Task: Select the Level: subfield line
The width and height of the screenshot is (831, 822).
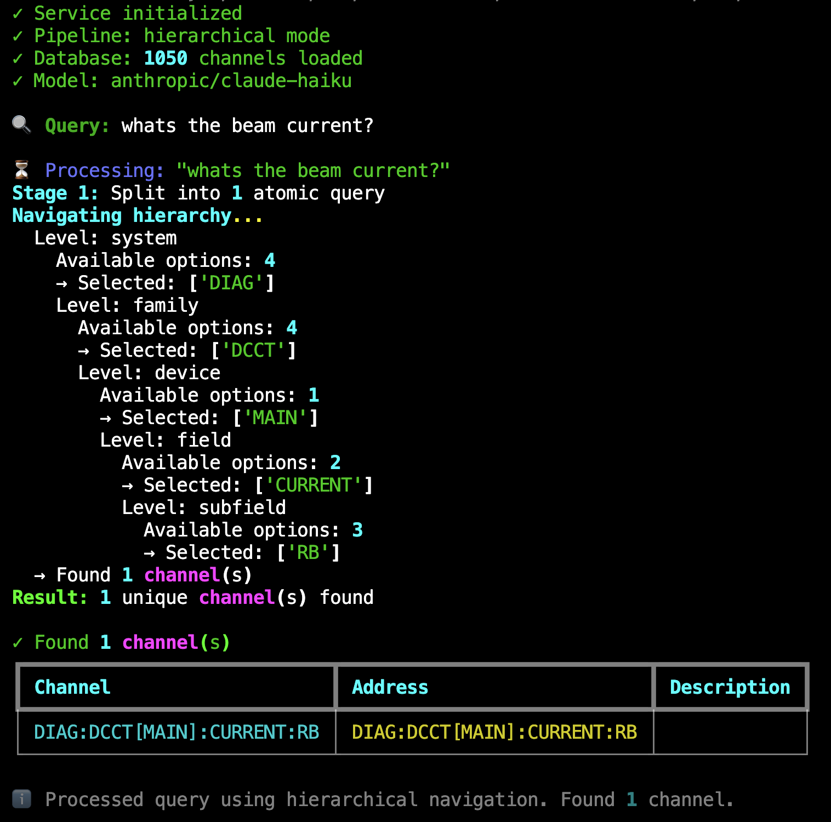Action: [x=203, y=507]
